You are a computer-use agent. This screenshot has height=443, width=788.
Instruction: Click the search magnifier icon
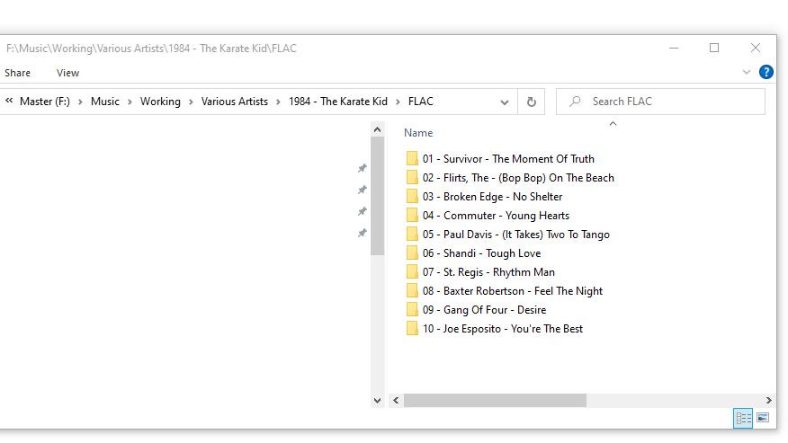click(575, 102)
